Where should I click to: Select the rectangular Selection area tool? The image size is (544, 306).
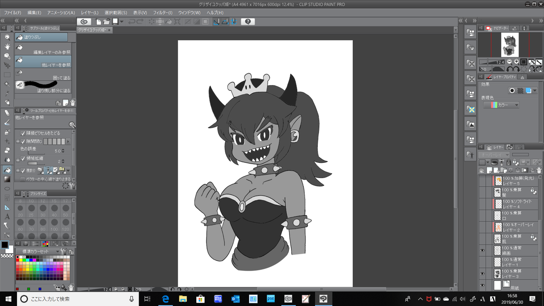tap(7, 75)
